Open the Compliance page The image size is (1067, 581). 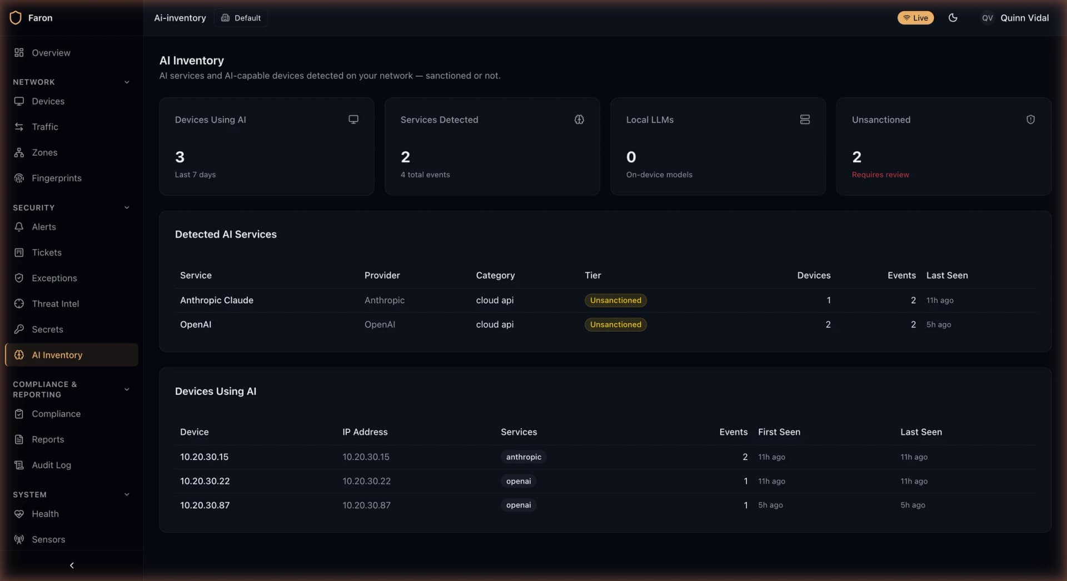click(x=71, y=413)
